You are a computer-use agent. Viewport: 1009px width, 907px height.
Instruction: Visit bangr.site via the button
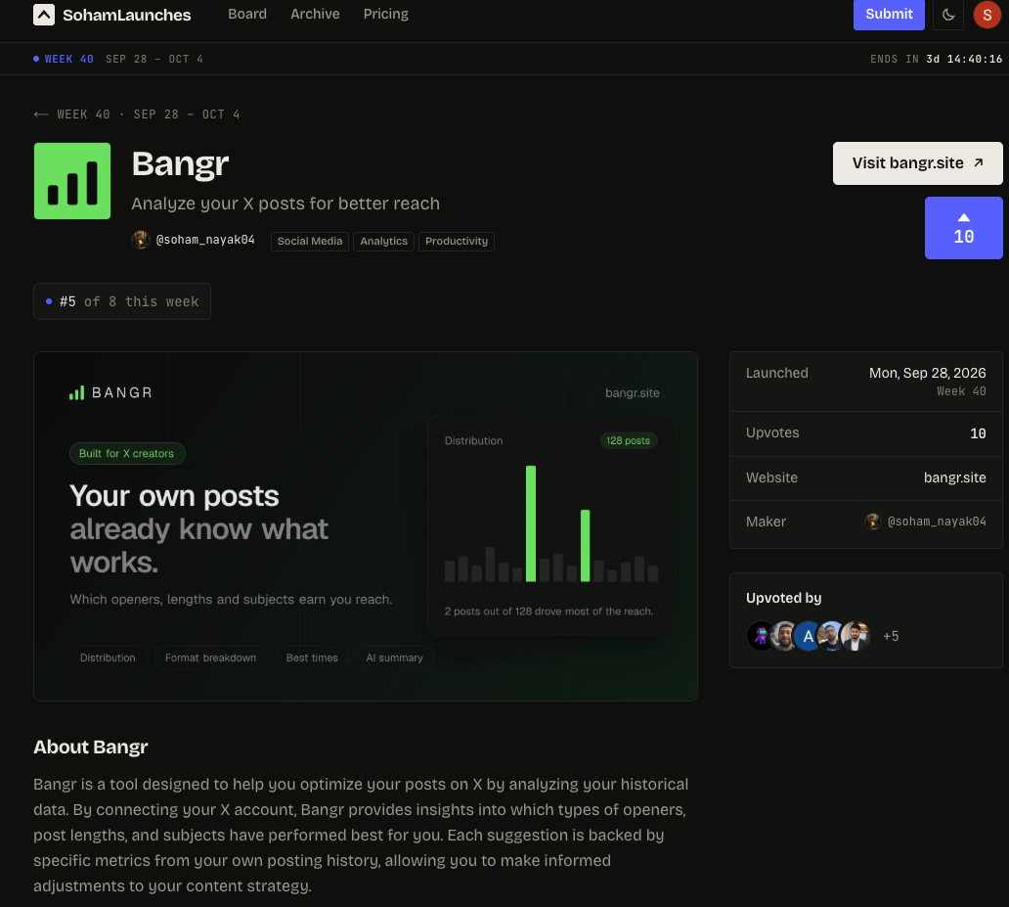[918, 163]
